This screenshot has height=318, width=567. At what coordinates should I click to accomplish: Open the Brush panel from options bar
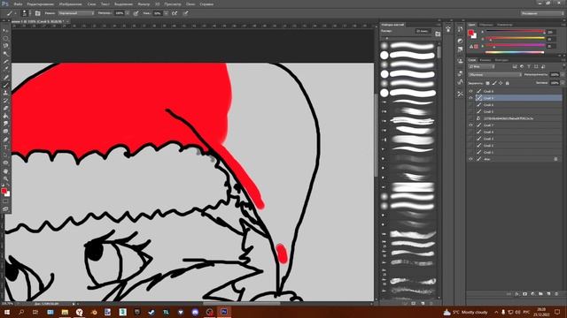(37, 13)
